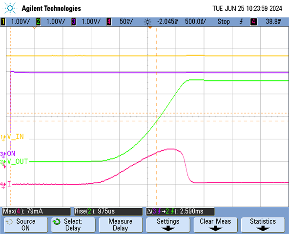Click the Measure Delay softkey
289x234 pixels.
[121, 225]
